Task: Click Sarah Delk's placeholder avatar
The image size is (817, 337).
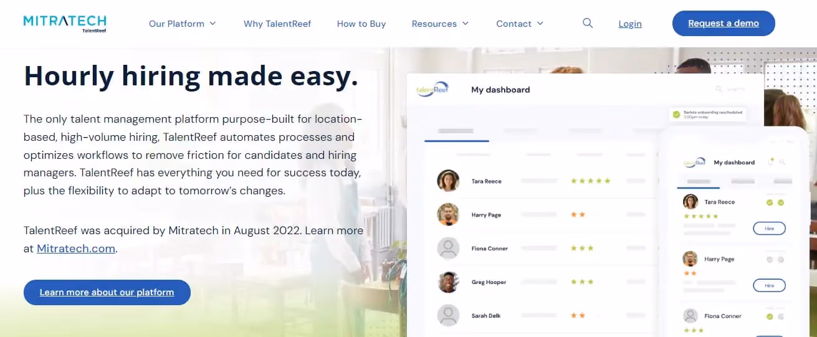Action: pyautogui.click(x=448, y=315)
